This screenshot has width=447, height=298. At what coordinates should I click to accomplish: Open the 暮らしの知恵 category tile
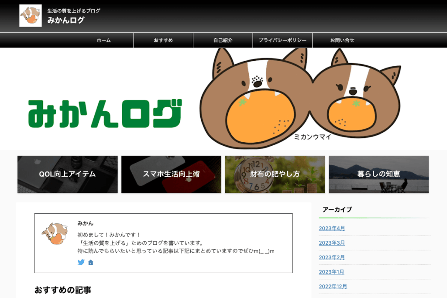(x=378, y=174)
